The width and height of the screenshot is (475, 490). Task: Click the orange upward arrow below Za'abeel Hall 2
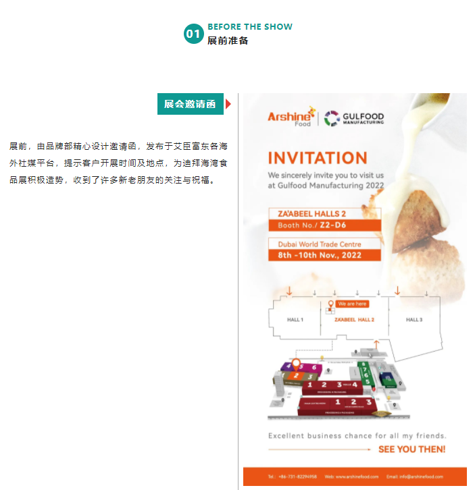(x=376, y=344)
